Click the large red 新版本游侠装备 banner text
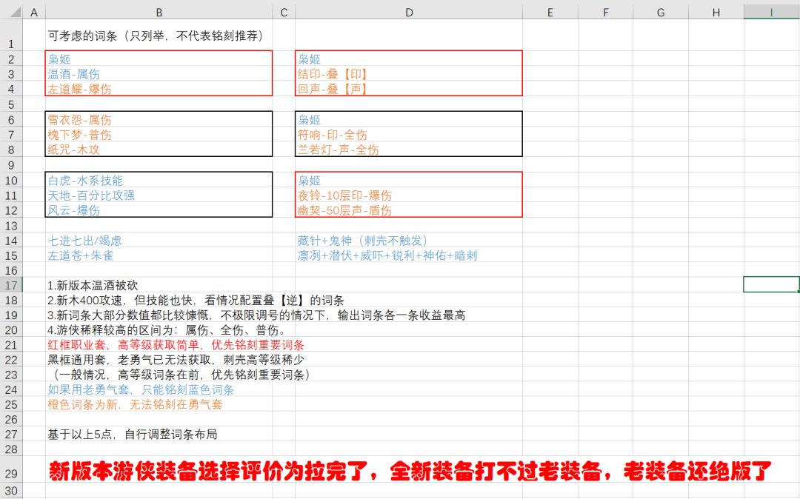 coord(410,472)
